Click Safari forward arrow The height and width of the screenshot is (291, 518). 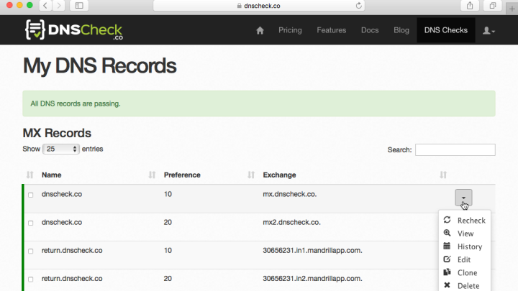point(59,6)
